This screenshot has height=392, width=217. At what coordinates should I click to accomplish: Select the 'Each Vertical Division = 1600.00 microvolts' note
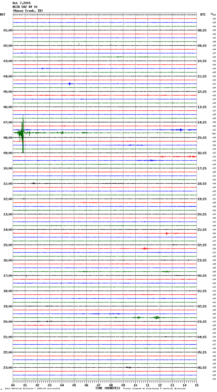[32, 388]
